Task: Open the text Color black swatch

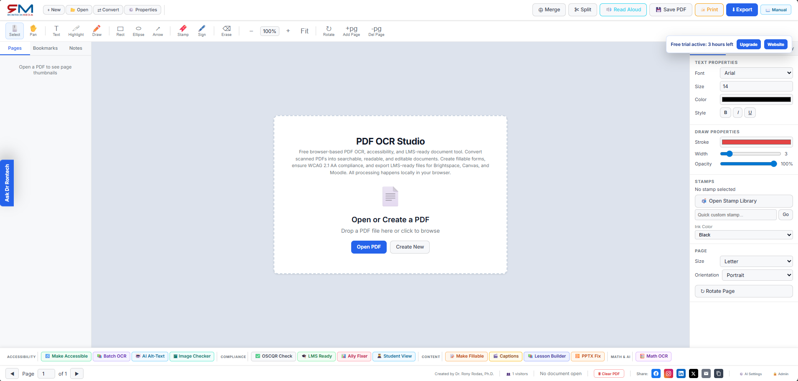Action: point(756,99)
